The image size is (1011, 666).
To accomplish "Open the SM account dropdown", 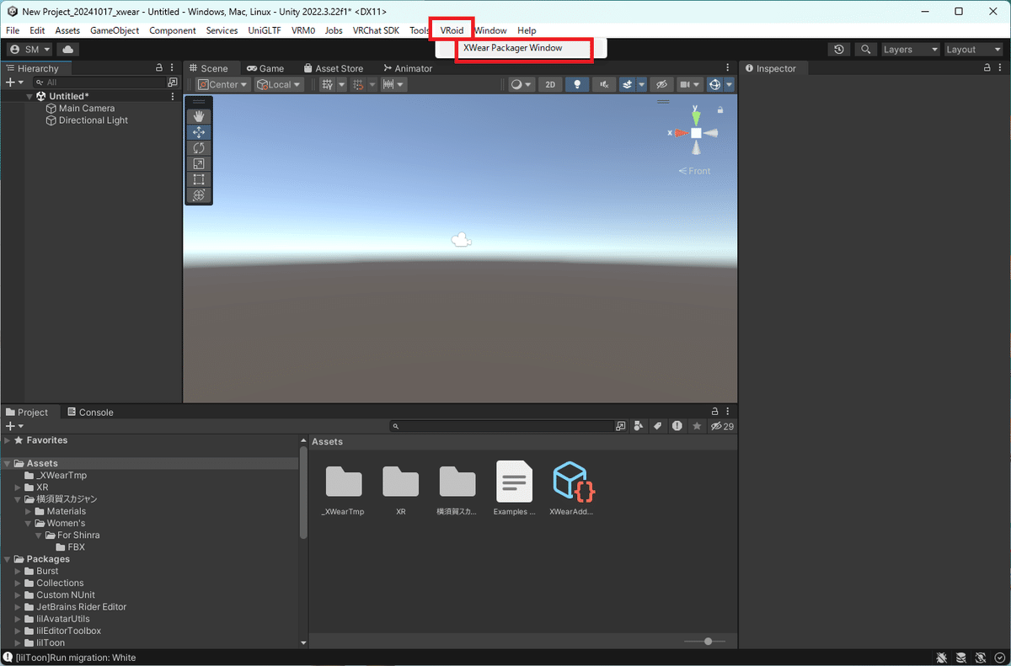I will click(x=30, y=50).
